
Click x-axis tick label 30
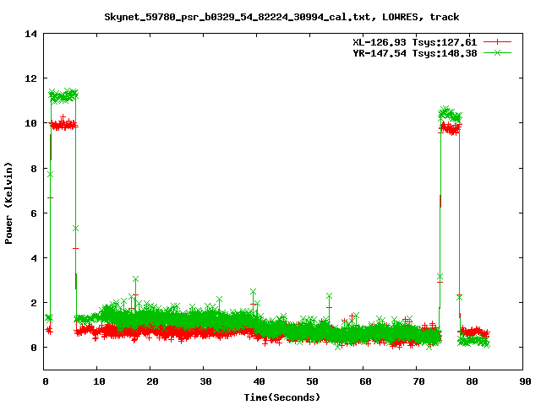[x=205, y=381]
